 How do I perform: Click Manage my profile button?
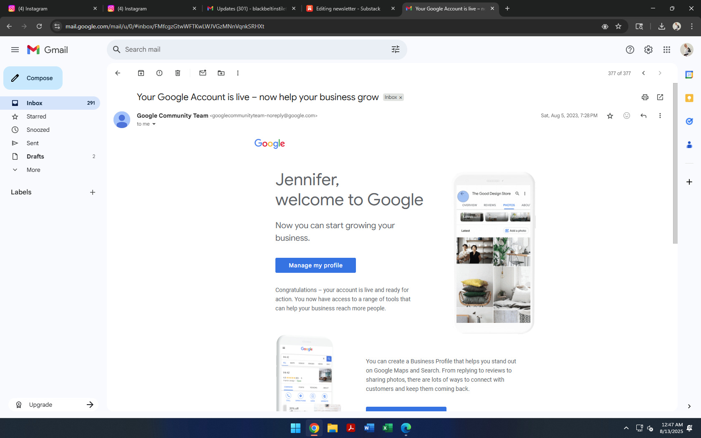[315, 265]
